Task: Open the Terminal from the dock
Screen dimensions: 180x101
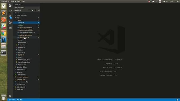Action: pyautogui.click(x=4, y=53)
